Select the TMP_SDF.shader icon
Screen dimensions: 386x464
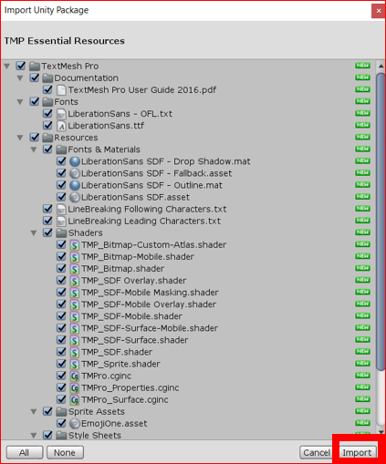(75, 352)
